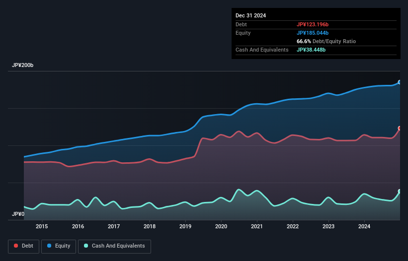Click the JP¥200b y-axis label
Screen dimensions: 408x261
[23, 65]
